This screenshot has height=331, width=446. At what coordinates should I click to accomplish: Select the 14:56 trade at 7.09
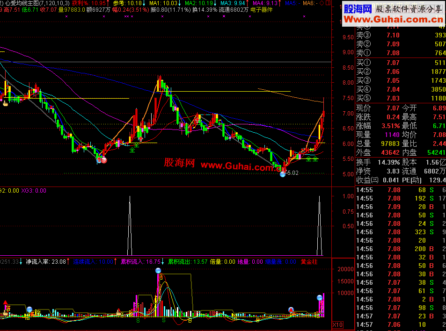click(x=401, y=207)
